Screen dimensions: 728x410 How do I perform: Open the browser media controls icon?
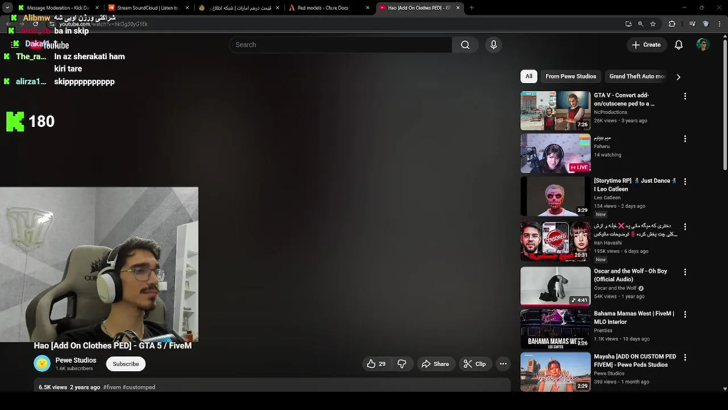(x=692, y=24)
